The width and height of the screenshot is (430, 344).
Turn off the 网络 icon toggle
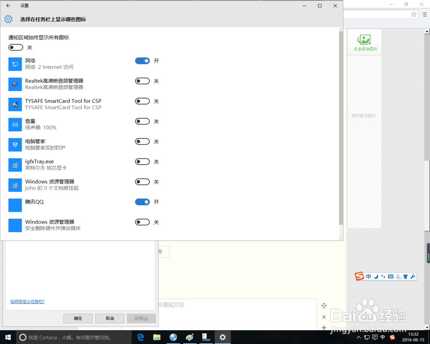point(142,61)
